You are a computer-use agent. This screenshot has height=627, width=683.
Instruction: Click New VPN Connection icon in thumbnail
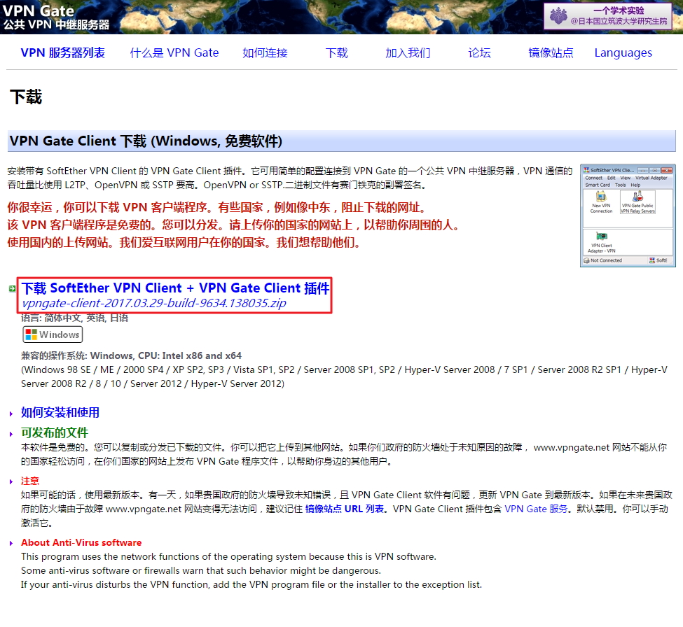(601, 203)
